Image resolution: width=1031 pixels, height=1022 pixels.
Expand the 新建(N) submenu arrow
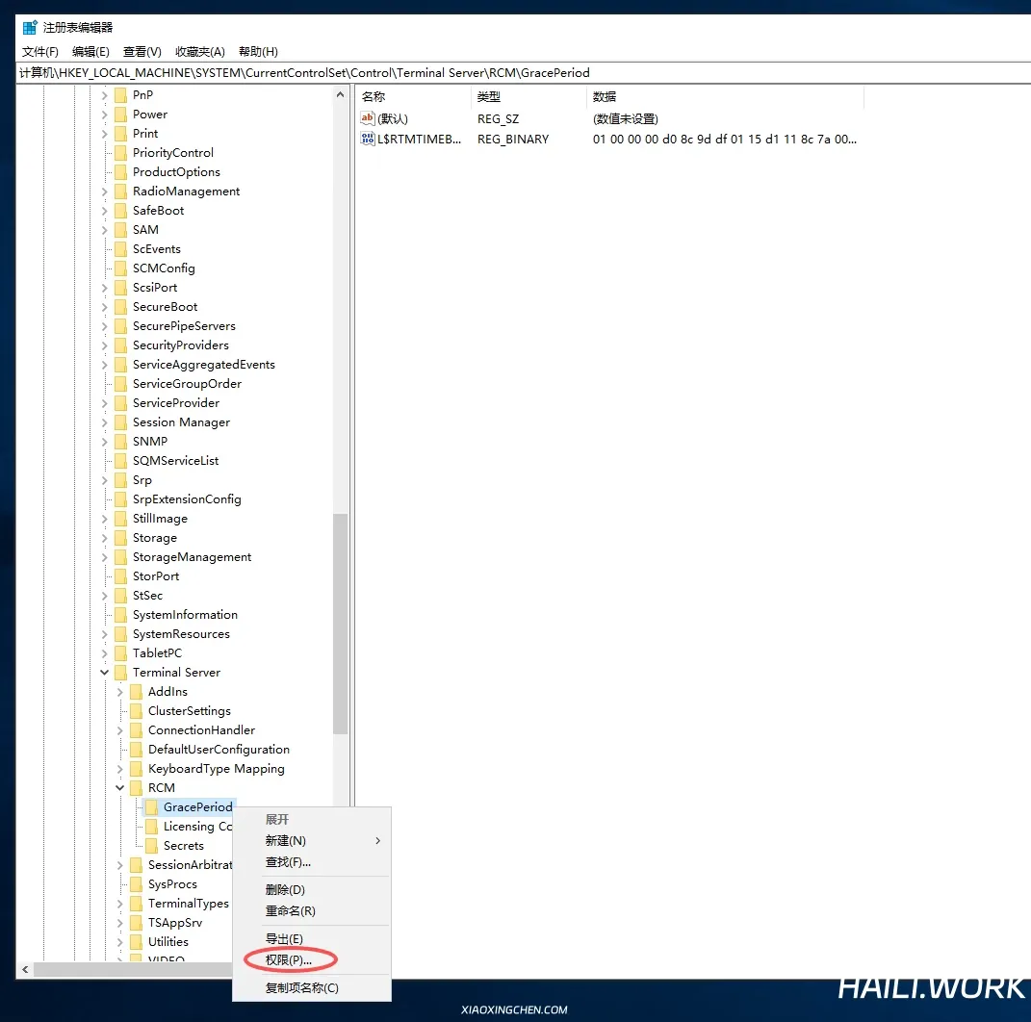377,841
